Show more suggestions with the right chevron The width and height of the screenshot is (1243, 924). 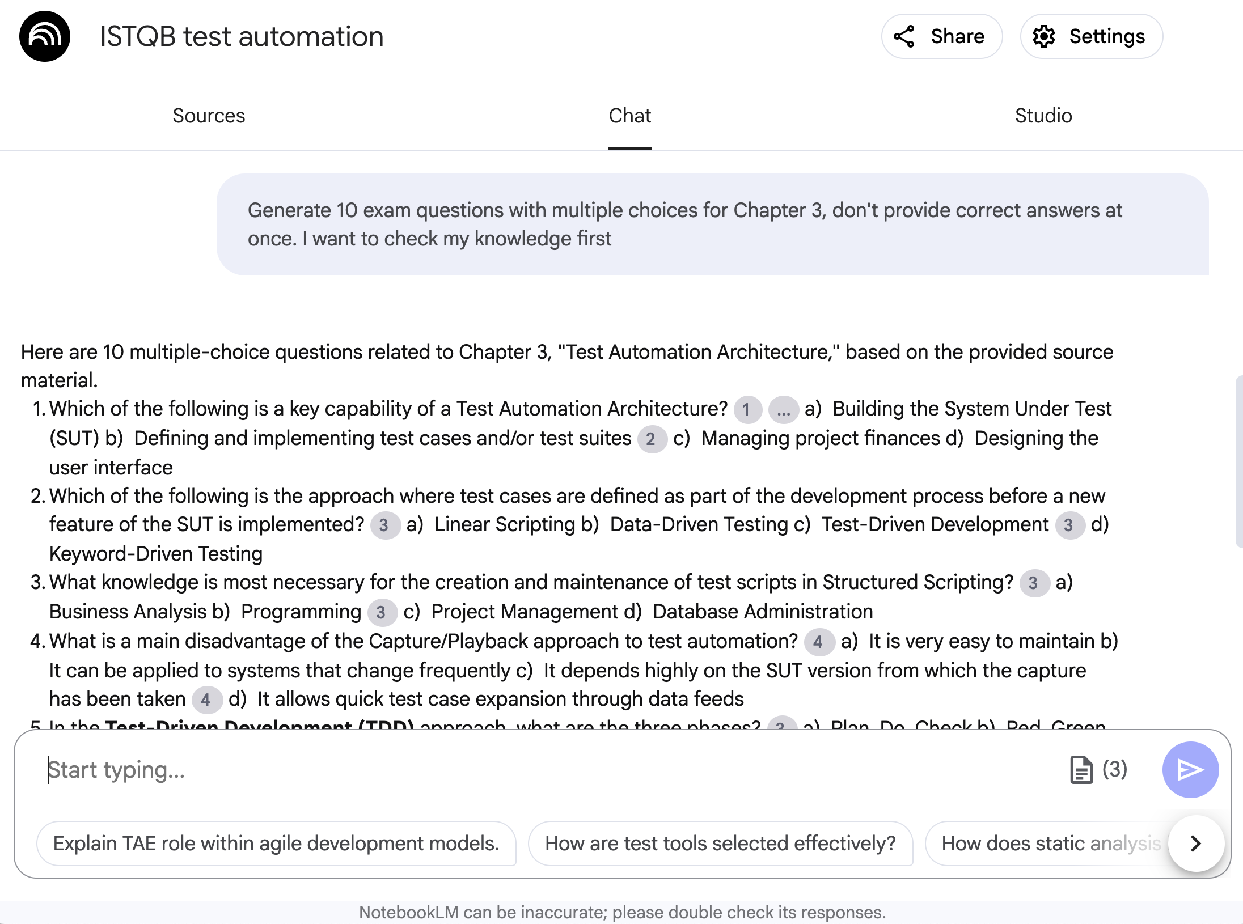(x=1196, y=844)
